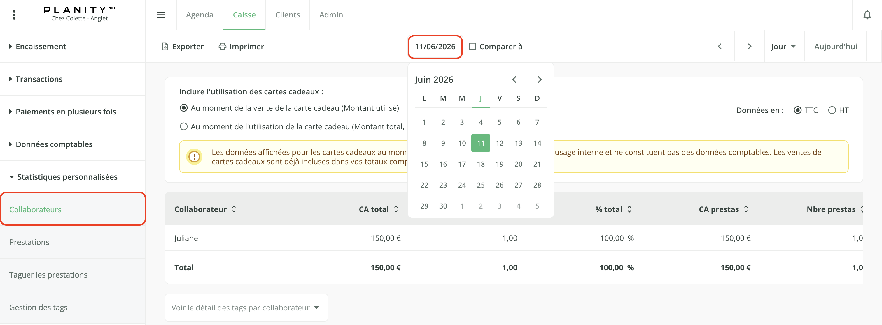Go to next day with toolbar arrow
This screenshot has width=882, height=325.
tap(750, 46)
